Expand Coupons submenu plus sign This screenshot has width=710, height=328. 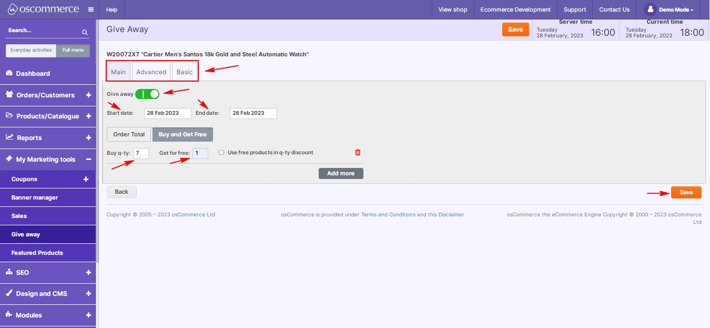[x=86, y=179]
